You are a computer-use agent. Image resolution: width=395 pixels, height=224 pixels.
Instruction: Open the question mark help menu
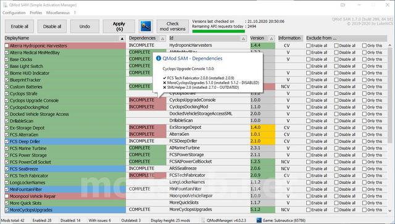(x=75, y=12)
